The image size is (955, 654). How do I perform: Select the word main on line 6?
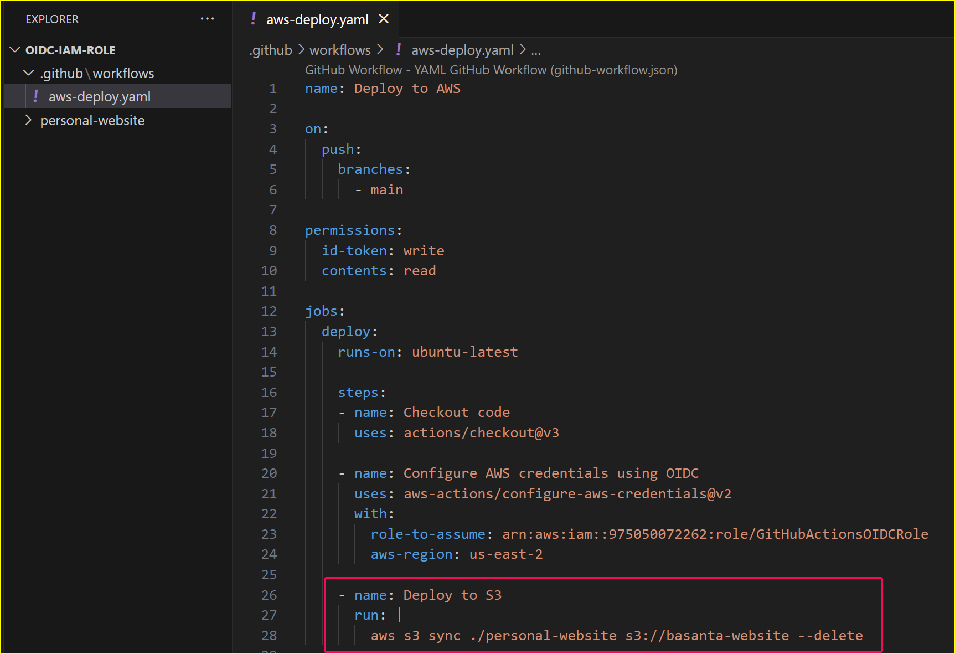(x=386, y=189)
